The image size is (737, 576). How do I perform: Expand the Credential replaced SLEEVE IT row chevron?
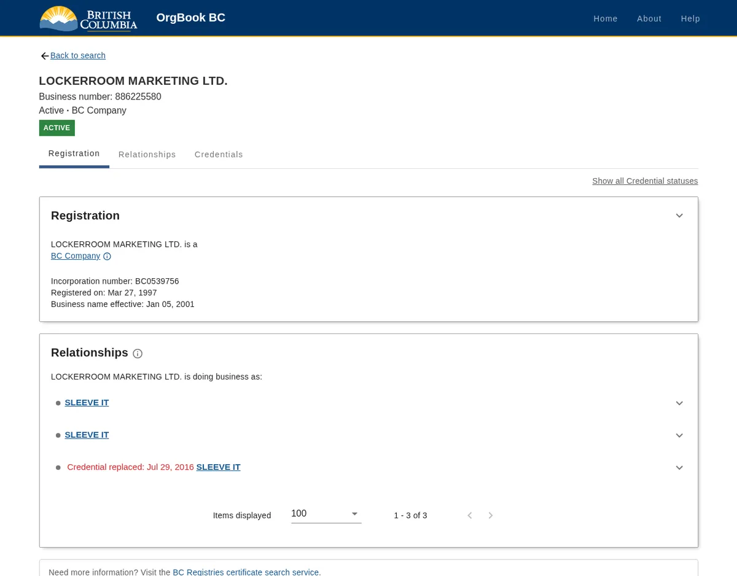[679, 468]
